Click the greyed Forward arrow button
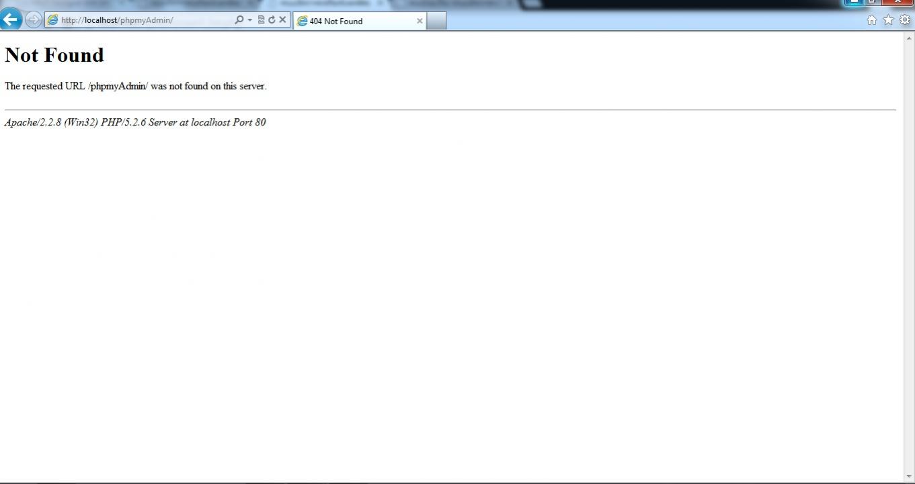Image resolution: width=915 pixels, height=484 pixels. [x=32, y=19]
